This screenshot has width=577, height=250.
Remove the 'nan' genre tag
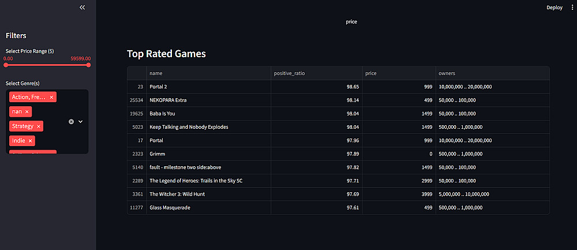(27, 111)
